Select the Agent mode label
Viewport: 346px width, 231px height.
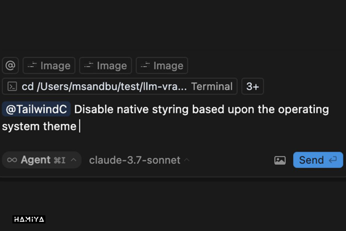coord(35,160)
